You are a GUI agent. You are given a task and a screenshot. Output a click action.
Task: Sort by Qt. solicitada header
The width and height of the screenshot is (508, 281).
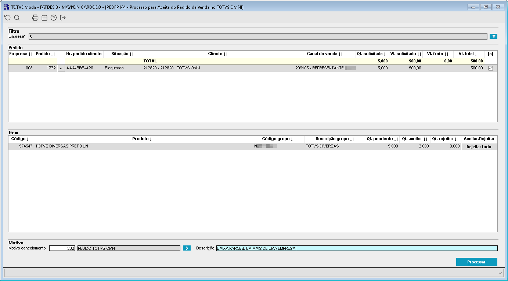click(x=372, y=54)
